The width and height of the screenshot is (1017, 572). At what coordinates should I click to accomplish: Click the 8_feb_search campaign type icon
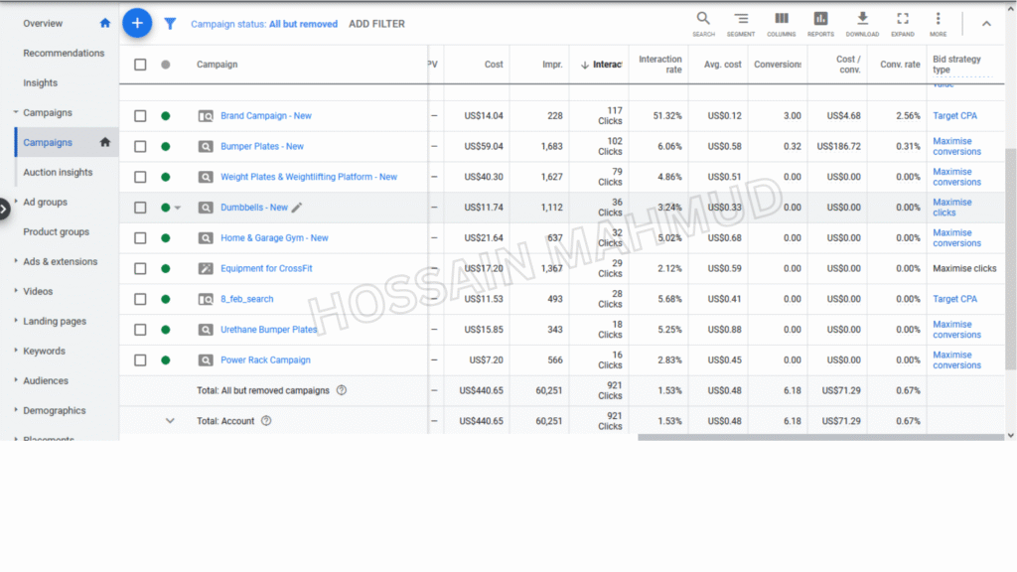coord(206,299)
